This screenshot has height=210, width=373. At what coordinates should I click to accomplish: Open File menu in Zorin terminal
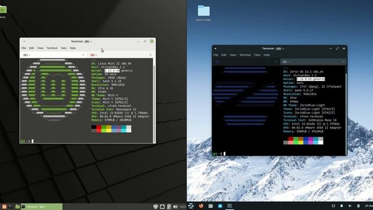pos(216,55)
